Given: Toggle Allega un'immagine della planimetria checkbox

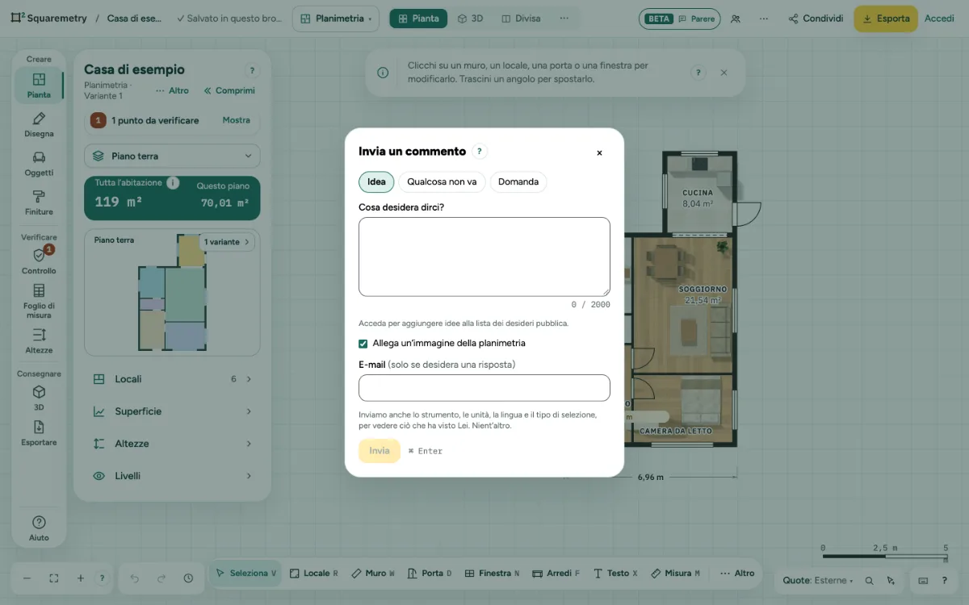Looking at the screenshot, I should pos(363,344).
